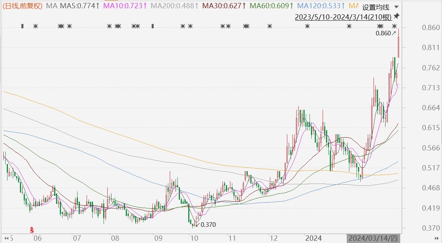
Task: Click the 08 month label on time axis
Action: (x=115, y=238)
